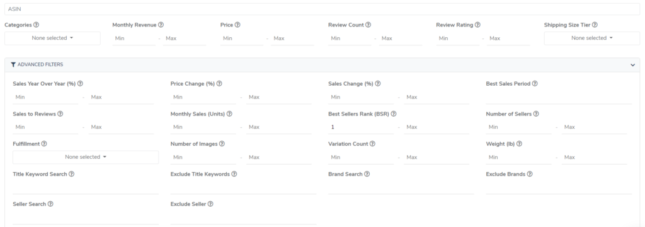Click the help icon next to Review Count

click(368, 25)
